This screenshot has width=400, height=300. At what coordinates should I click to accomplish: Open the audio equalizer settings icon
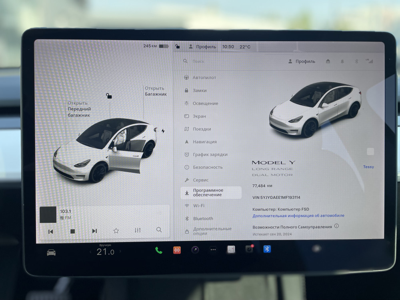tap(138, 230)
